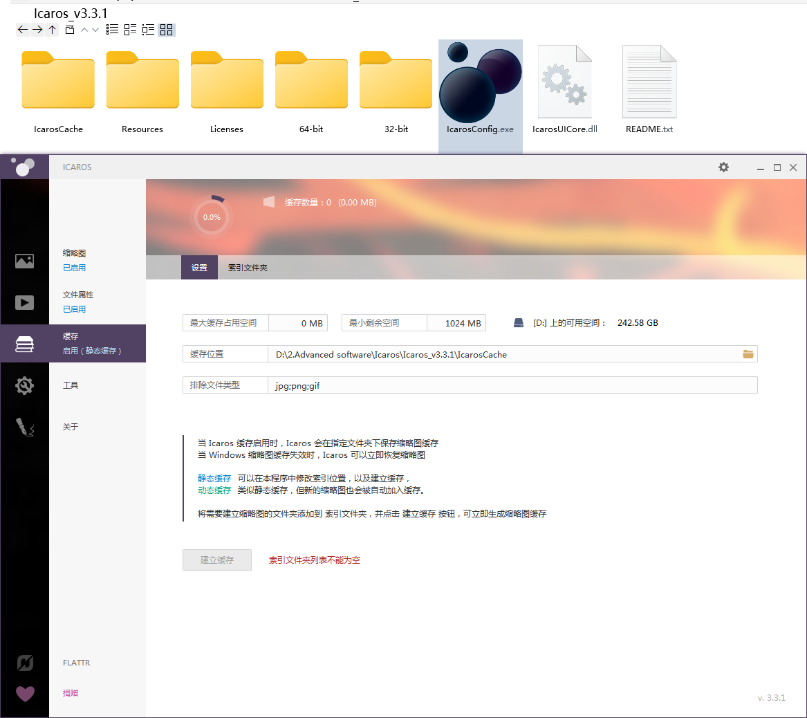Click the purple heart donate icon

[x=25, y=694]
